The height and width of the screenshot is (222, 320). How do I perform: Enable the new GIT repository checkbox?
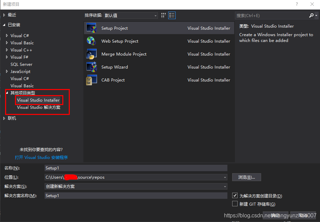click(x=235, y=204)
